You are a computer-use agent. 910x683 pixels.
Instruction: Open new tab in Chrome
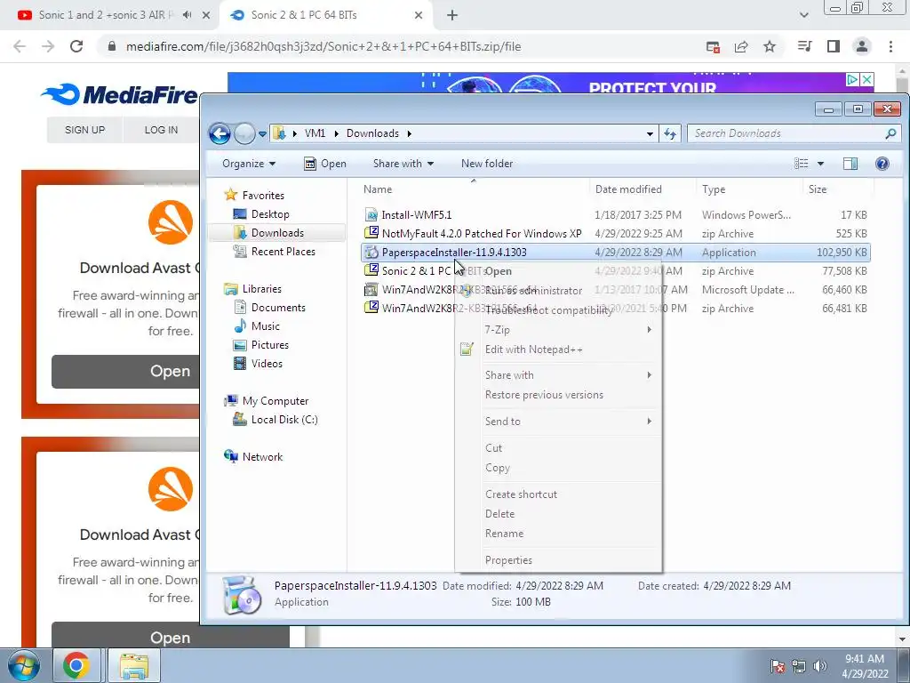click(452, 16)
